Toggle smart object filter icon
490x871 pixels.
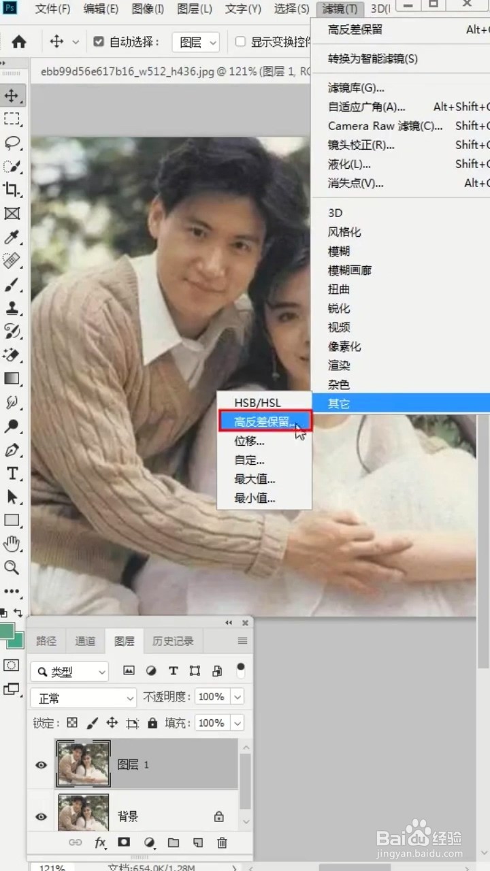[x=217, y=671]
